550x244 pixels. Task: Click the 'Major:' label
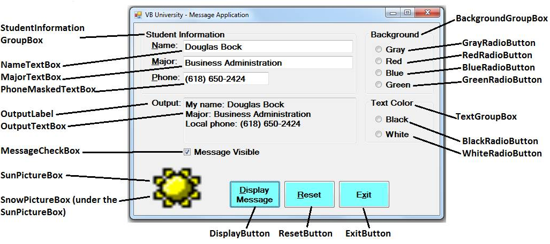point(165,61)
